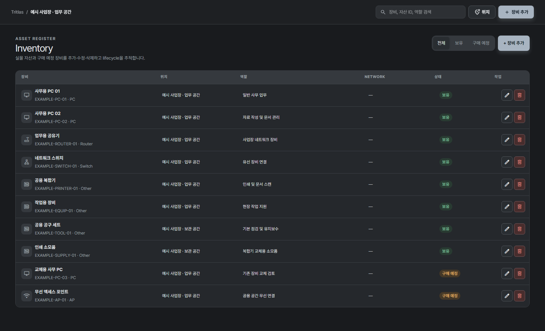Click the monitor icon for 사무용 PC 01
545x331 pixels.
pos(26,95)
